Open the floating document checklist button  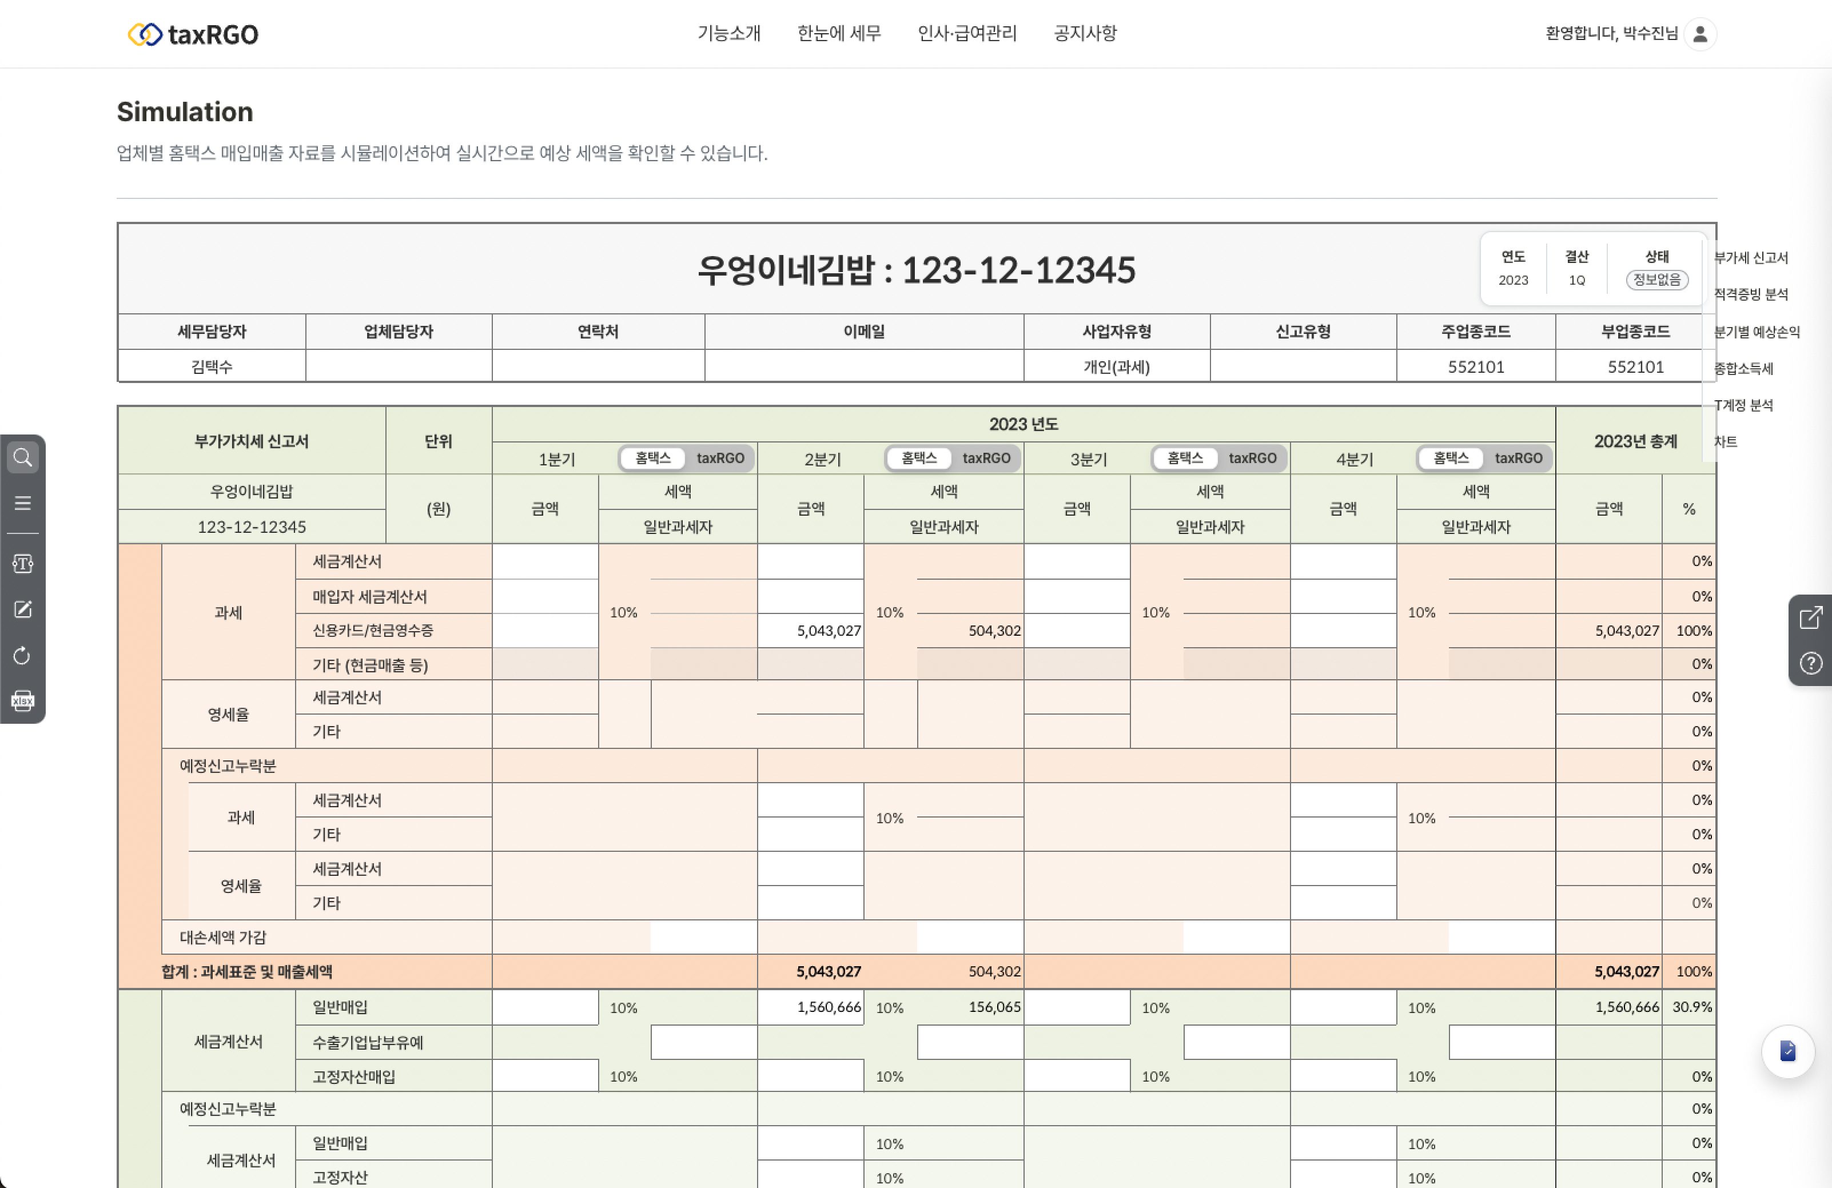(1787, 1051)
